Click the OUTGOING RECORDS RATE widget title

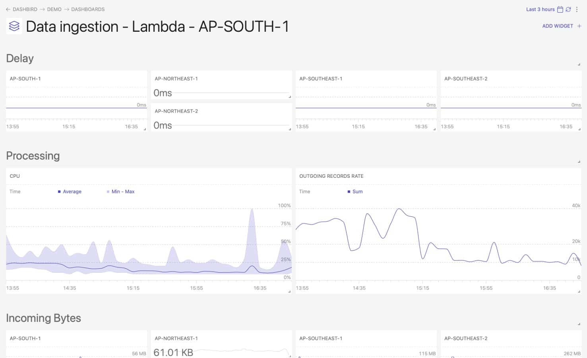(331, 176)
